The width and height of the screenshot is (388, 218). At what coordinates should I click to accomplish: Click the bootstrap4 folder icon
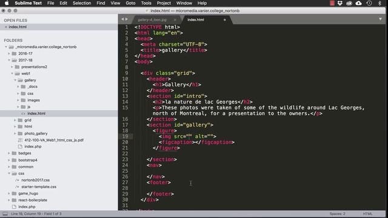coord(14,160)
